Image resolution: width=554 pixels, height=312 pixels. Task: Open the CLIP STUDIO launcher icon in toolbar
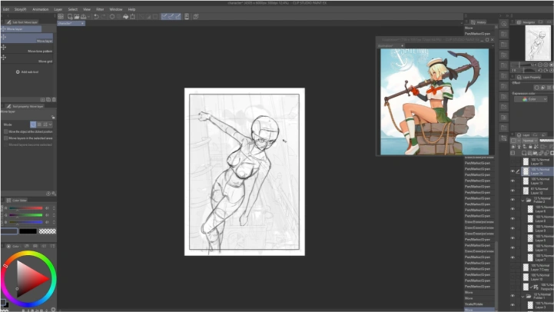coord(61,17)
